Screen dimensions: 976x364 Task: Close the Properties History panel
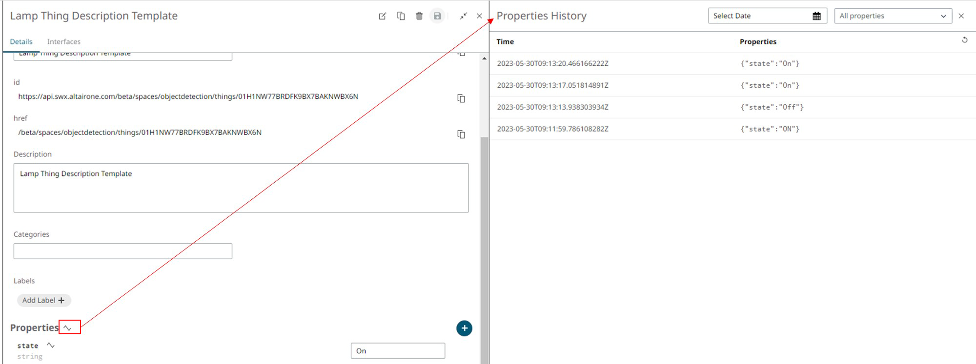coord(961,16)
